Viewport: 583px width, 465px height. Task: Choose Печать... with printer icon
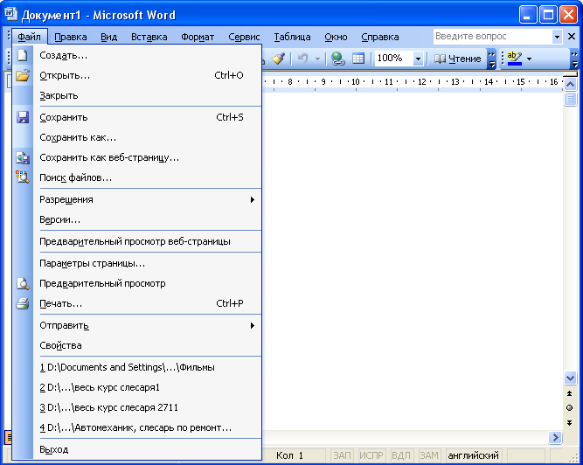pyautogui.click(x=137, y=303)
